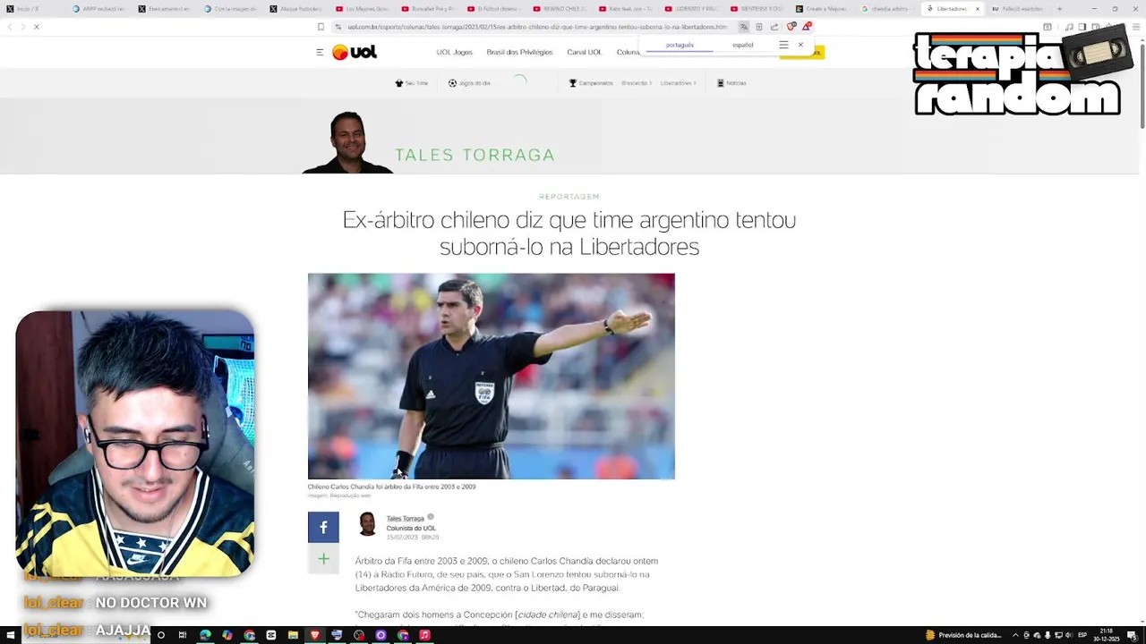Click the page address URL bar

pyautogui.click(x=537, y=27)
